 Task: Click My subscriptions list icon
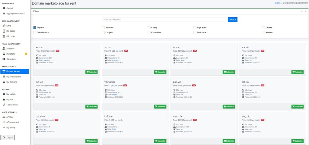(4, 76)
